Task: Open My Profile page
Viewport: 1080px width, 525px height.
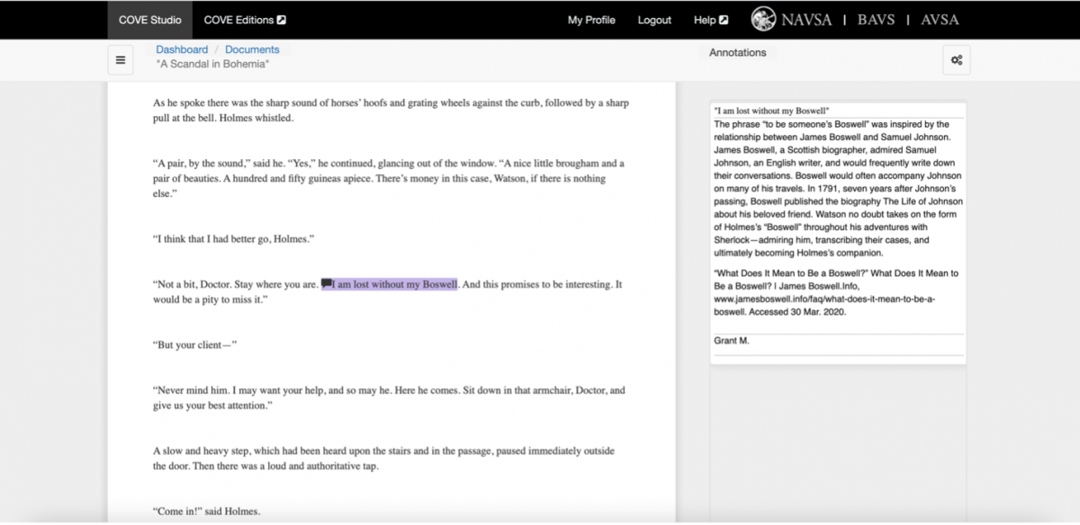Action: pos(591,20)
